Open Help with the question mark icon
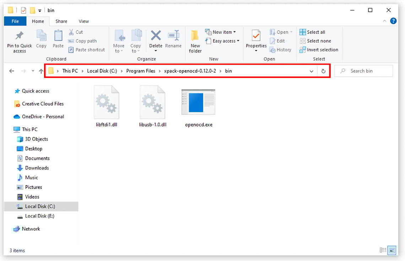The height and width of the screenshot is (261, 405). click(x=393, y=21)
